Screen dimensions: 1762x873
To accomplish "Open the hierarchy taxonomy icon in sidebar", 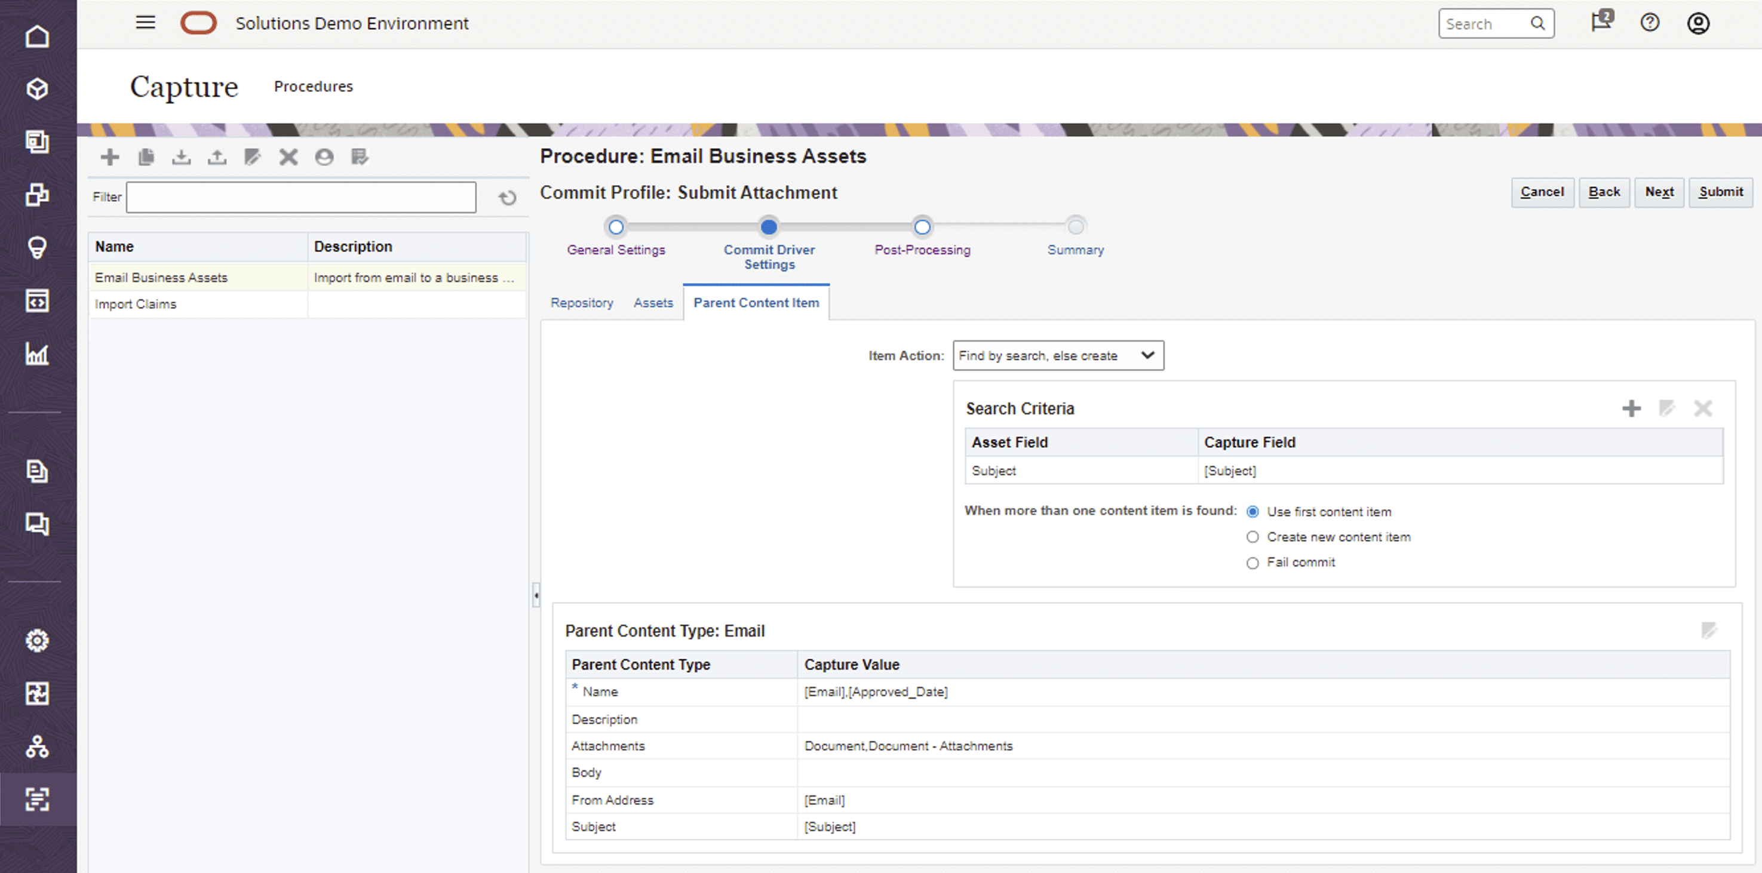I will pos(37,746).
